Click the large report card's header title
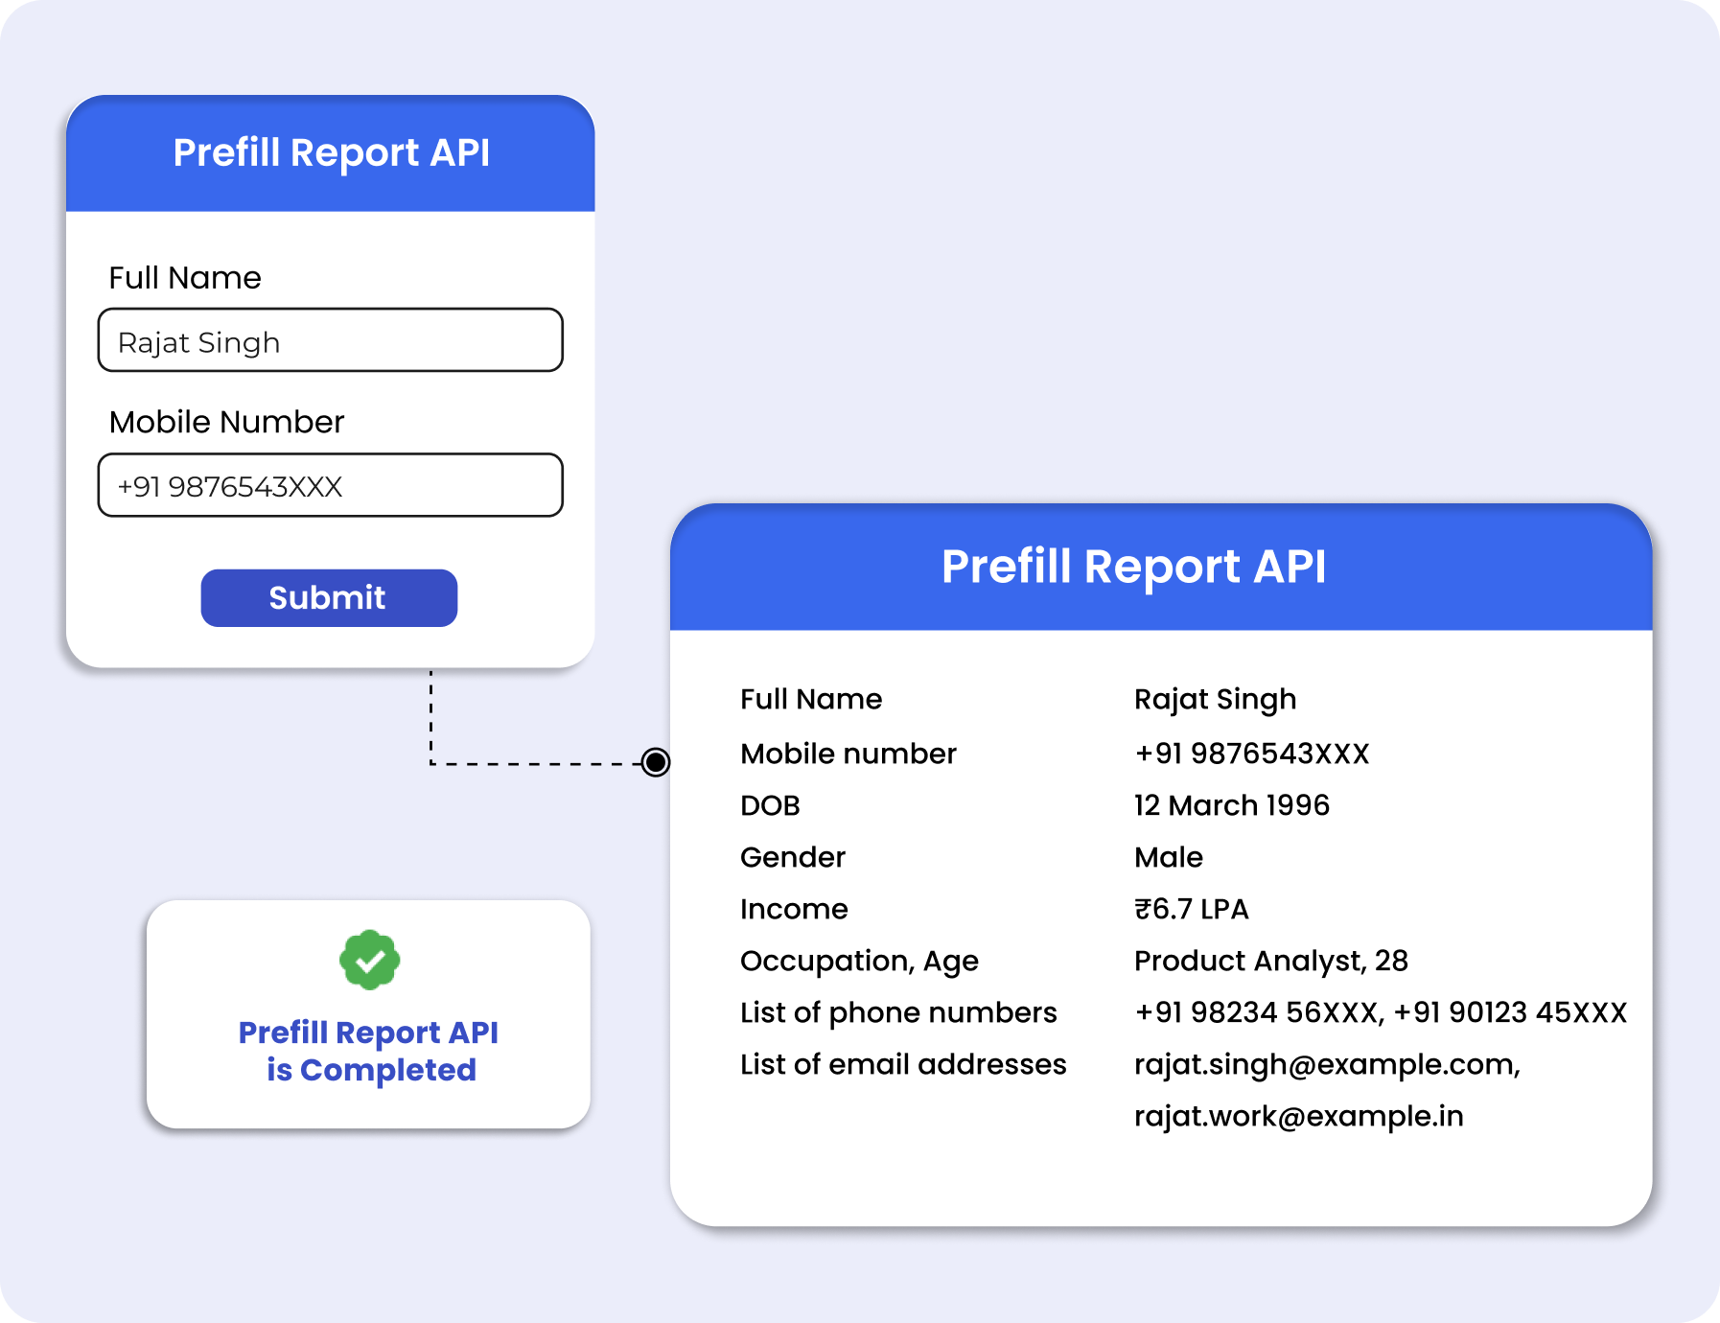Viewport: 1720px width, 1323px height. pos(1133,567)
